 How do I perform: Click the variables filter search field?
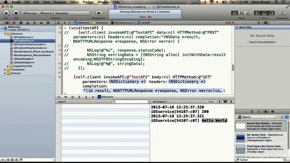click(130, 101)
